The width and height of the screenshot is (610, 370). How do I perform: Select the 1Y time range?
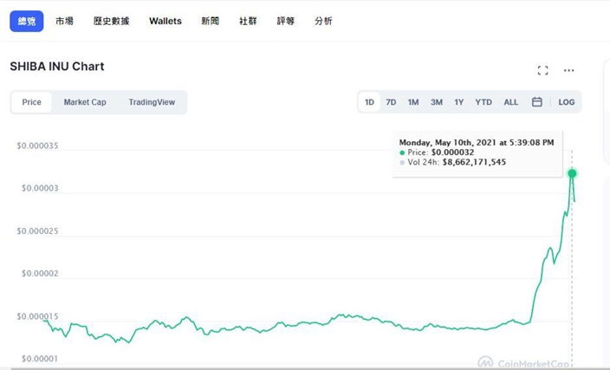pyautogui.click(x=459, y=102)
